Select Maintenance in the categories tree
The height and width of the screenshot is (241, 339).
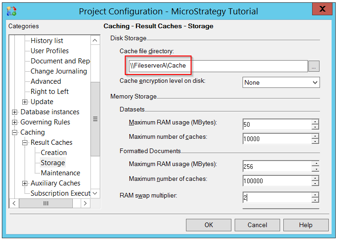60,173
